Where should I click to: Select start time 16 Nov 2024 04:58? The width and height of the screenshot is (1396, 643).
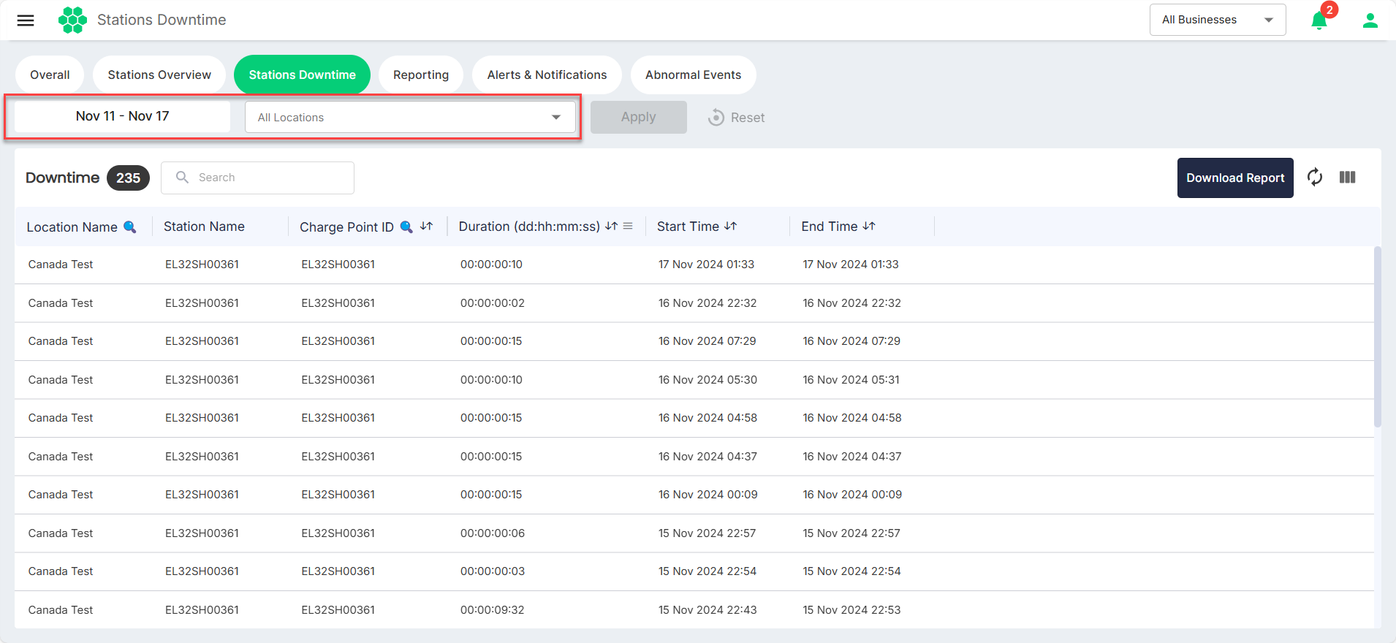[x=708, y=418]
